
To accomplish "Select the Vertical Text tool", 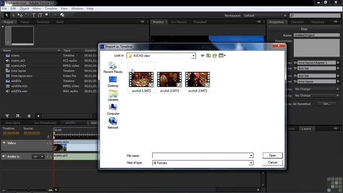I will coord(40,15).
